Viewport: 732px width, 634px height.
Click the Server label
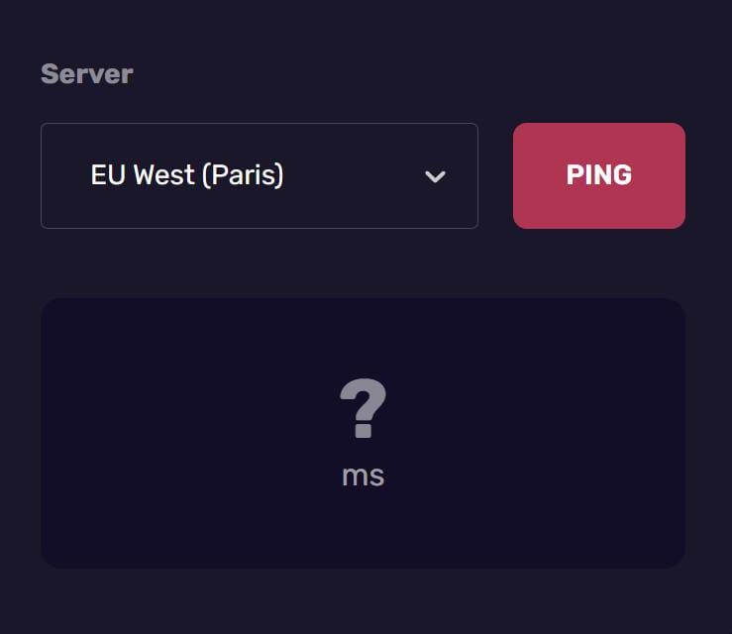point(87,74)
